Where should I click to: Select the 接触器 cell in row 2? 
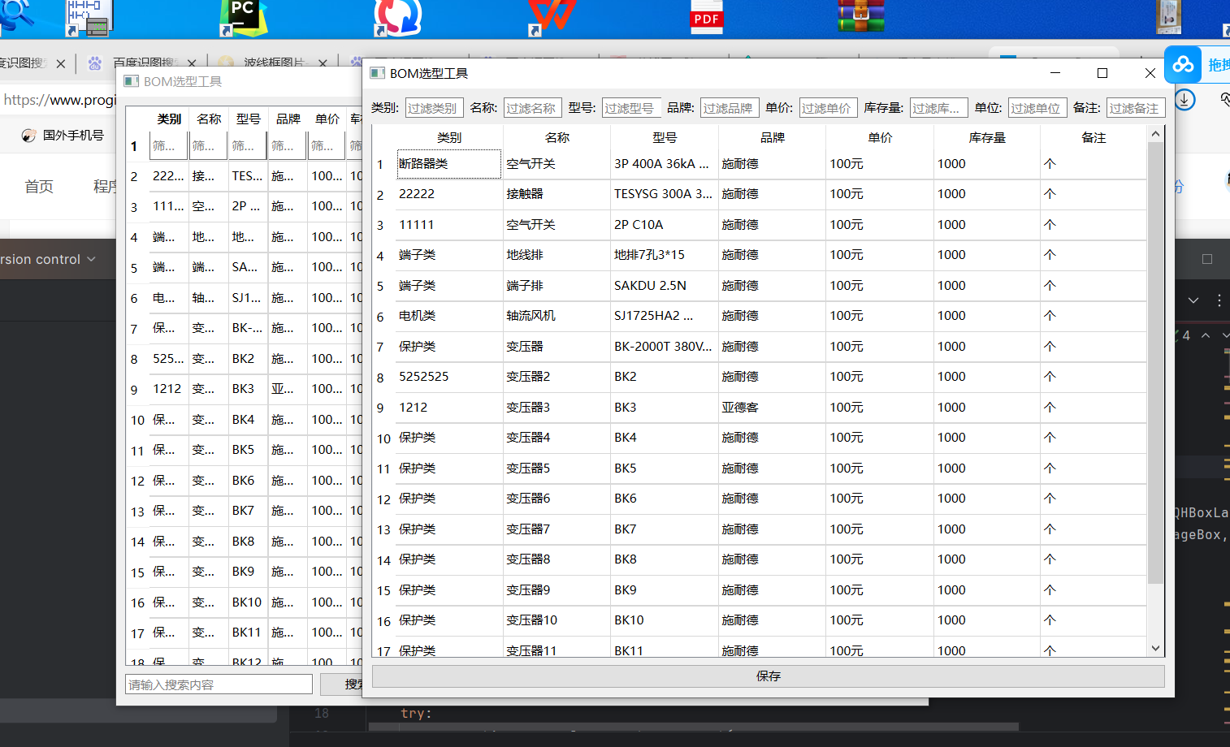click(557, 194)
